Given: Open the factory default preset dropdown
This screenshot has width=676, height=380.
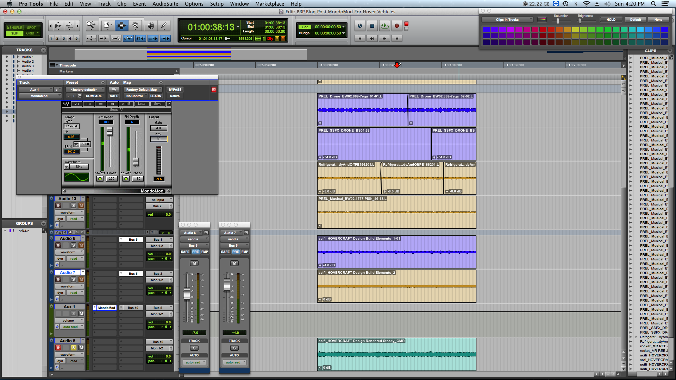Looking at the screenshot, I should coord(86,90).
